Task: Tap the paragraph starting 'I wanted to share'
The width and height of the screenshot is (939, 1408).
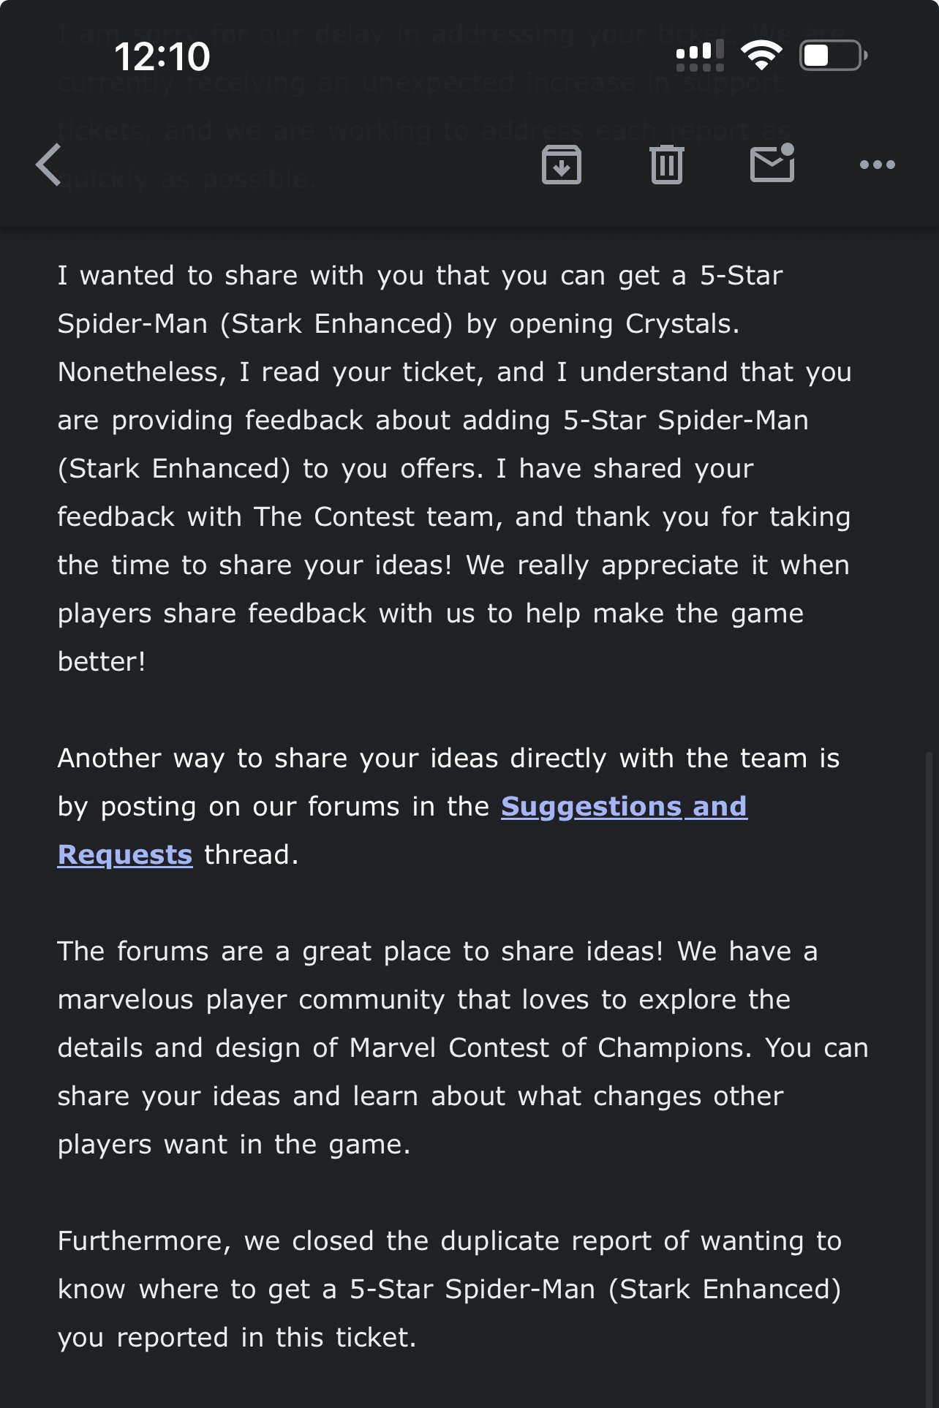Action: coord(455,468)
